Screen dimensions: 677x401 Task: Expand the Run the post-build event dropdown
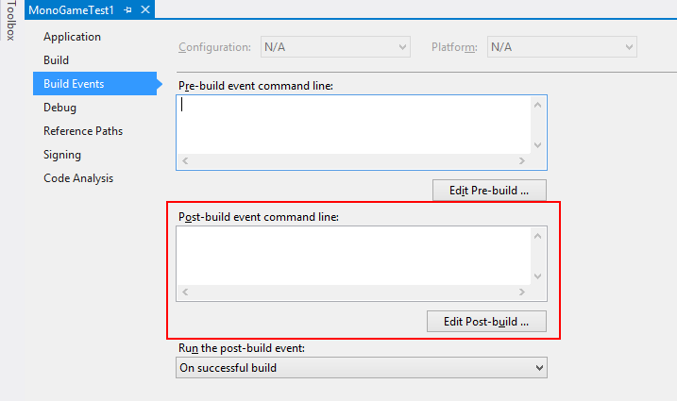point(362,368)
